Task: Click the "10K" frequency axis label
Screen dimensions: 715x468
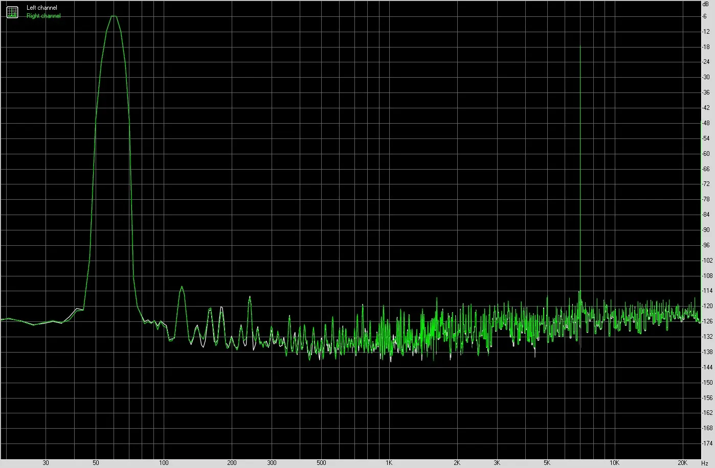Action: tap(614, 463)
